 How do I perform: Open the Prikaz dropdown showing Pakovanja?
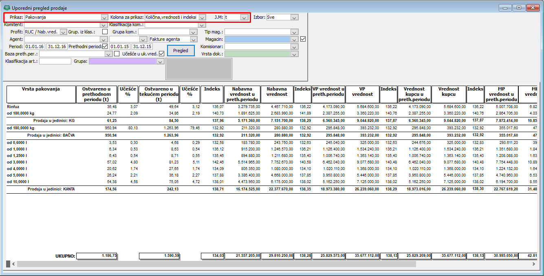(x=104, y=18)
